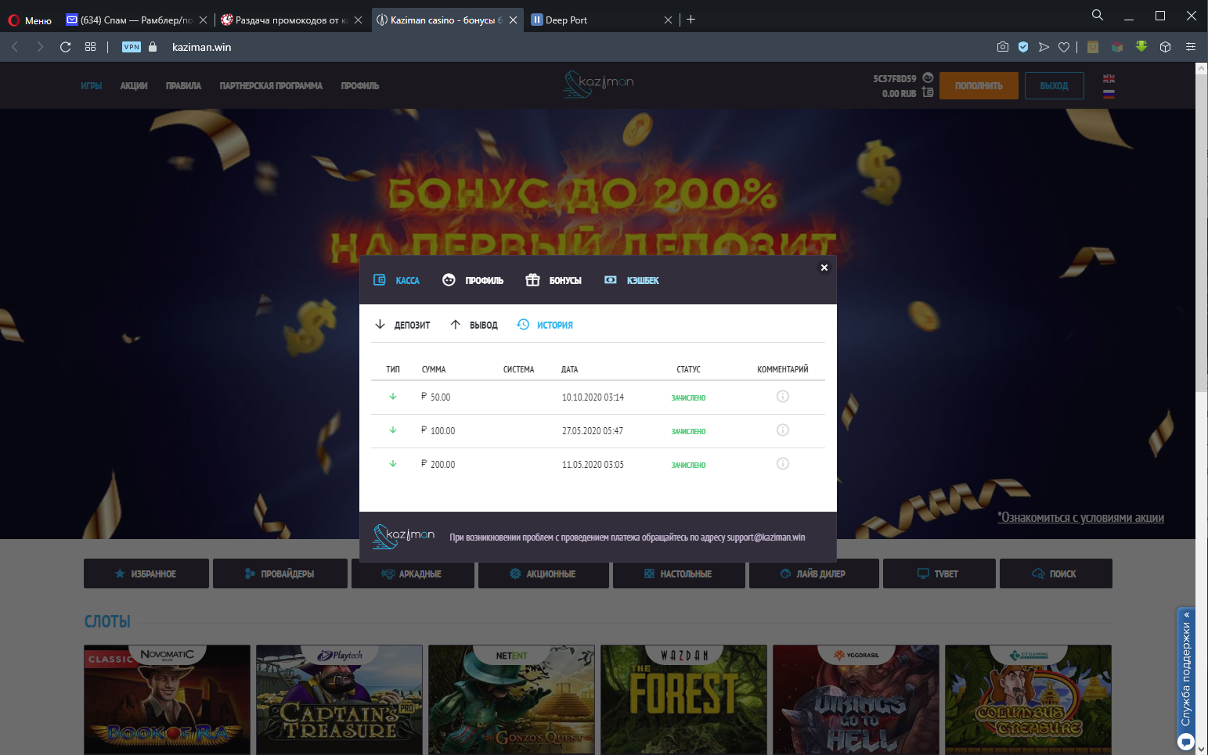1208x755 pixels.
Task: Reload the kaziman.win page
Action: pos(66,47)
